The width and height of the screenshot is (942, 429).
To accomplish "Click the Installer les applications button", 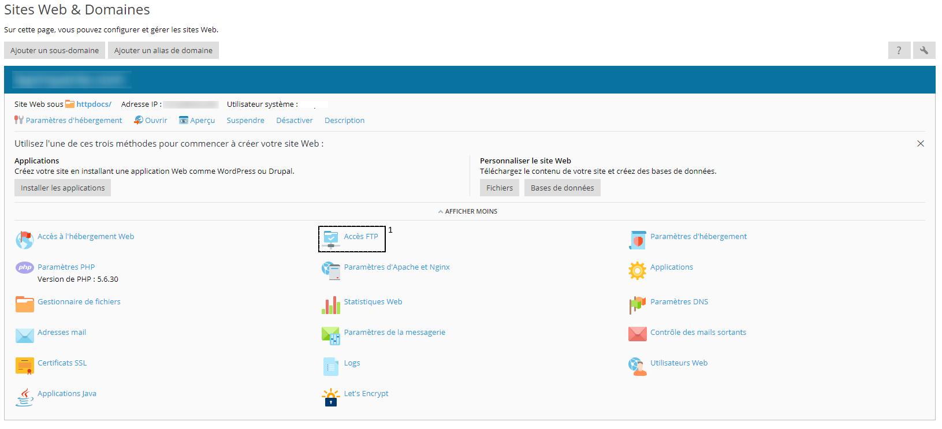I will [x=62, y=188].
